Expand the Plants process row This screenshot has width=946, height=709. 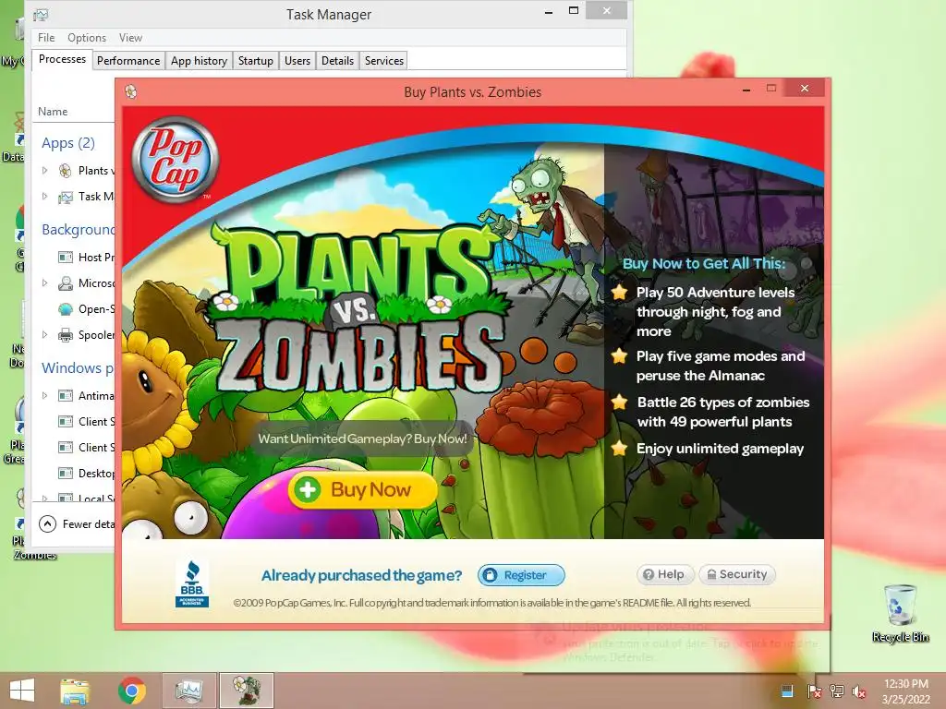(x=44, y=171)
